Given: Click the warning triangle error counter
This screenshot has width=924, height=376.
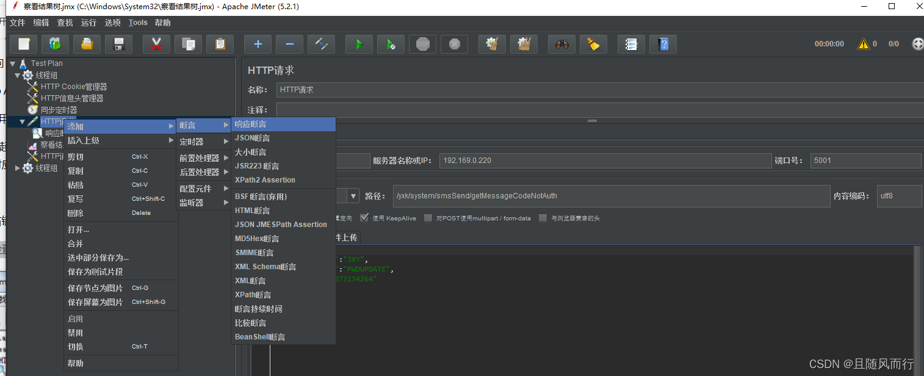Looking at the screenshot, I should (864, 44).
